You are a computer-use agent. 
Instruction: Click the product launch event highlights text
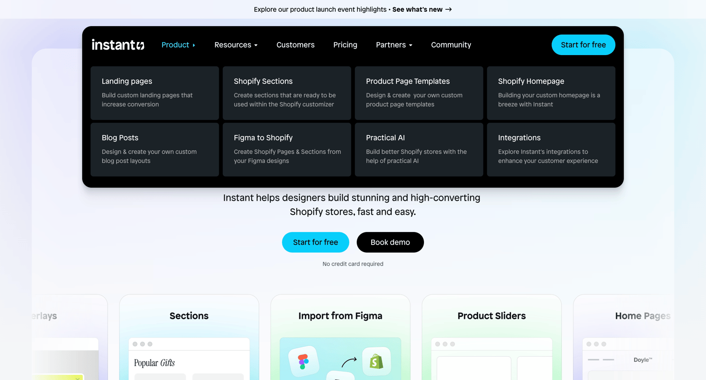(320, 9)
